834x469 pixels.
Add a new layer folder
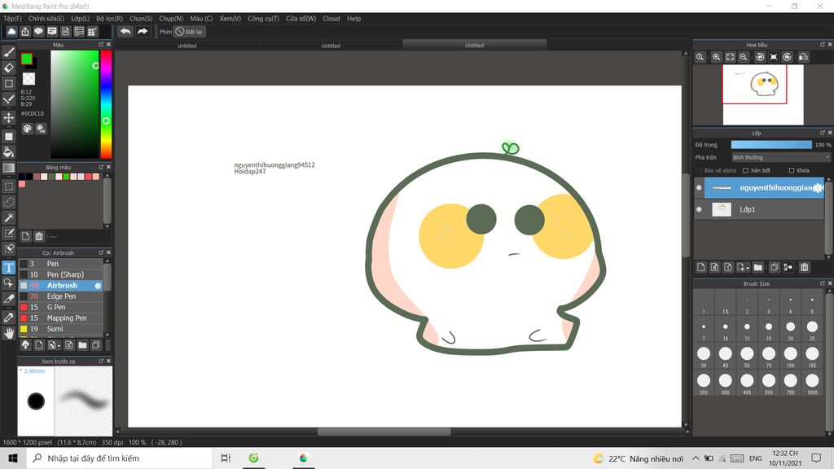pyautogui.click(x=758, y=267)
